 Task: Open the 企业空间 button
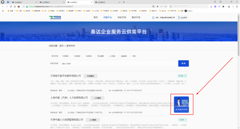tap(182, 18)
